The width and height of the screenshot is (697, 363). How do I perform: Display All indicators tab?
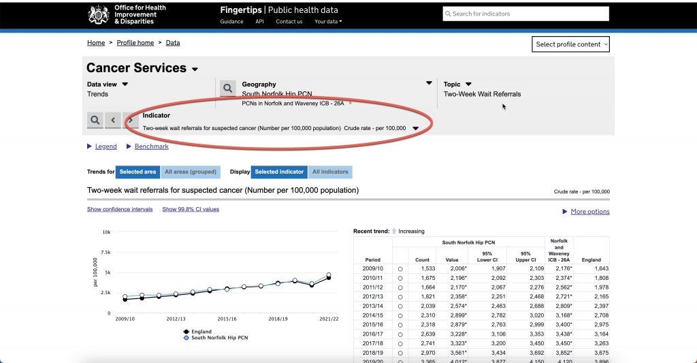[330, 172]
